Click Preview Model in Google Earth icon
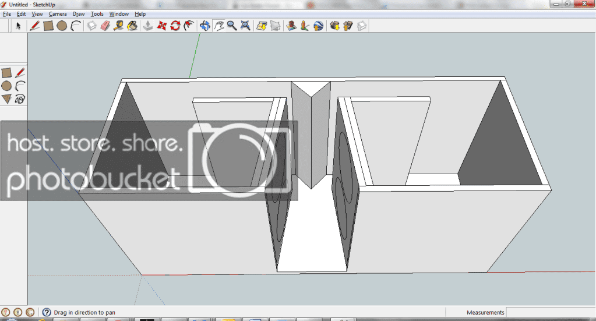The height and width of the screenshot is (321, 596). click(318, 26)
